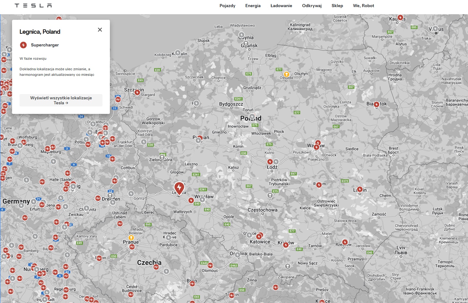The width and height of the screenshot is (468, 303).
Task: Select the Supercharger pin at Szczecin
Action: click(x=137, y=92)
